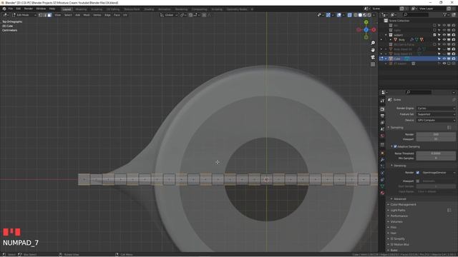458x257 pixels.
Task: Expand the Light Paths panel
Action: click(x=398, y=210)
